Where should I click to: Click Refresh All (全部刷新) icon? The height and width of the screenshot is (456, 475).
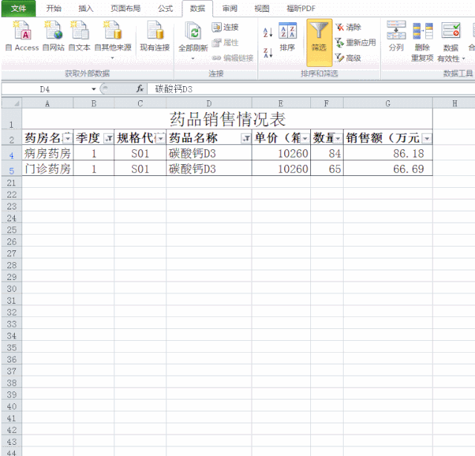[193, 32]
